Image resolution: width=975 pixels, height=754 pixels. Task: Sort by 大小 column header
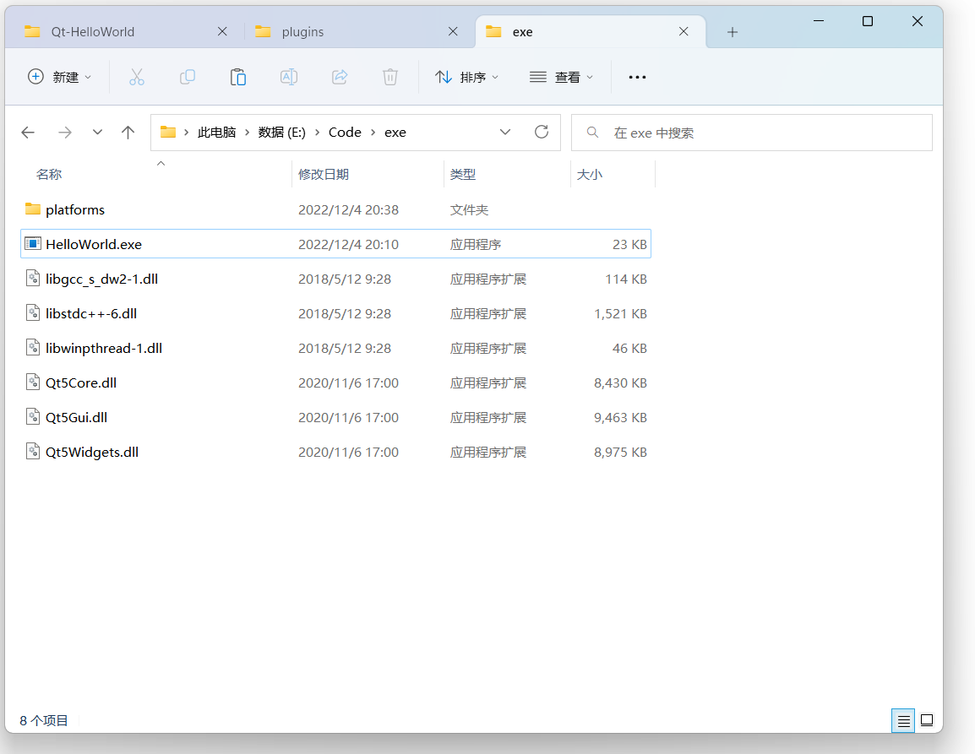click(x=590, y=175)
